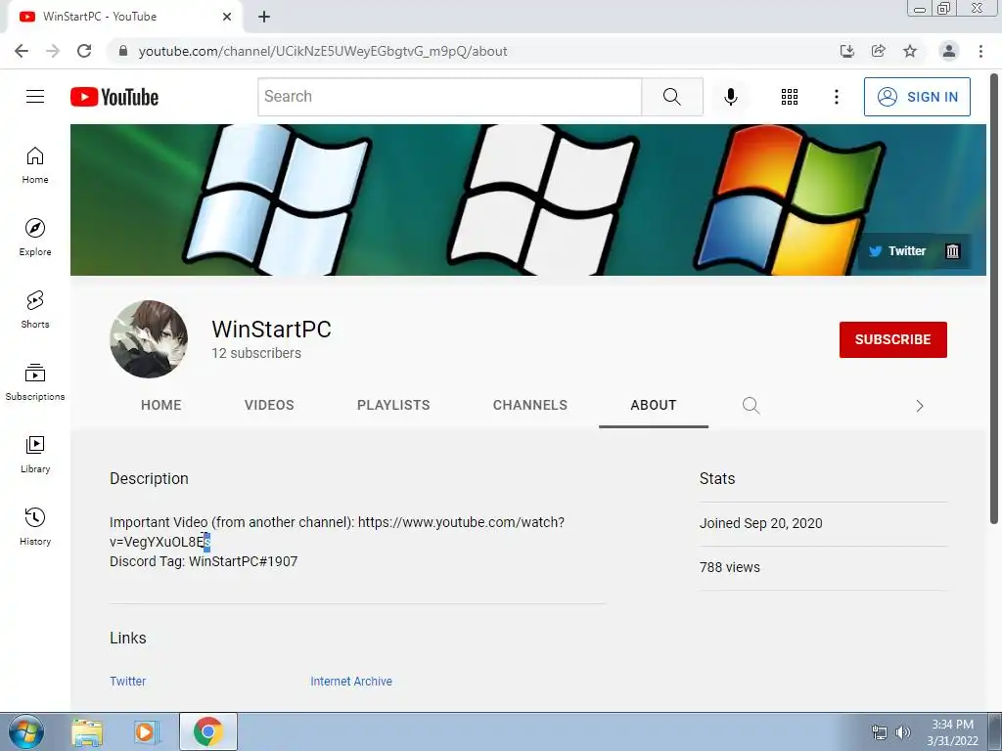Viewport: 1002px width, 751px height.
Task: Open Windows Media Player from taskbar
Action: click(x=146, y=731)
